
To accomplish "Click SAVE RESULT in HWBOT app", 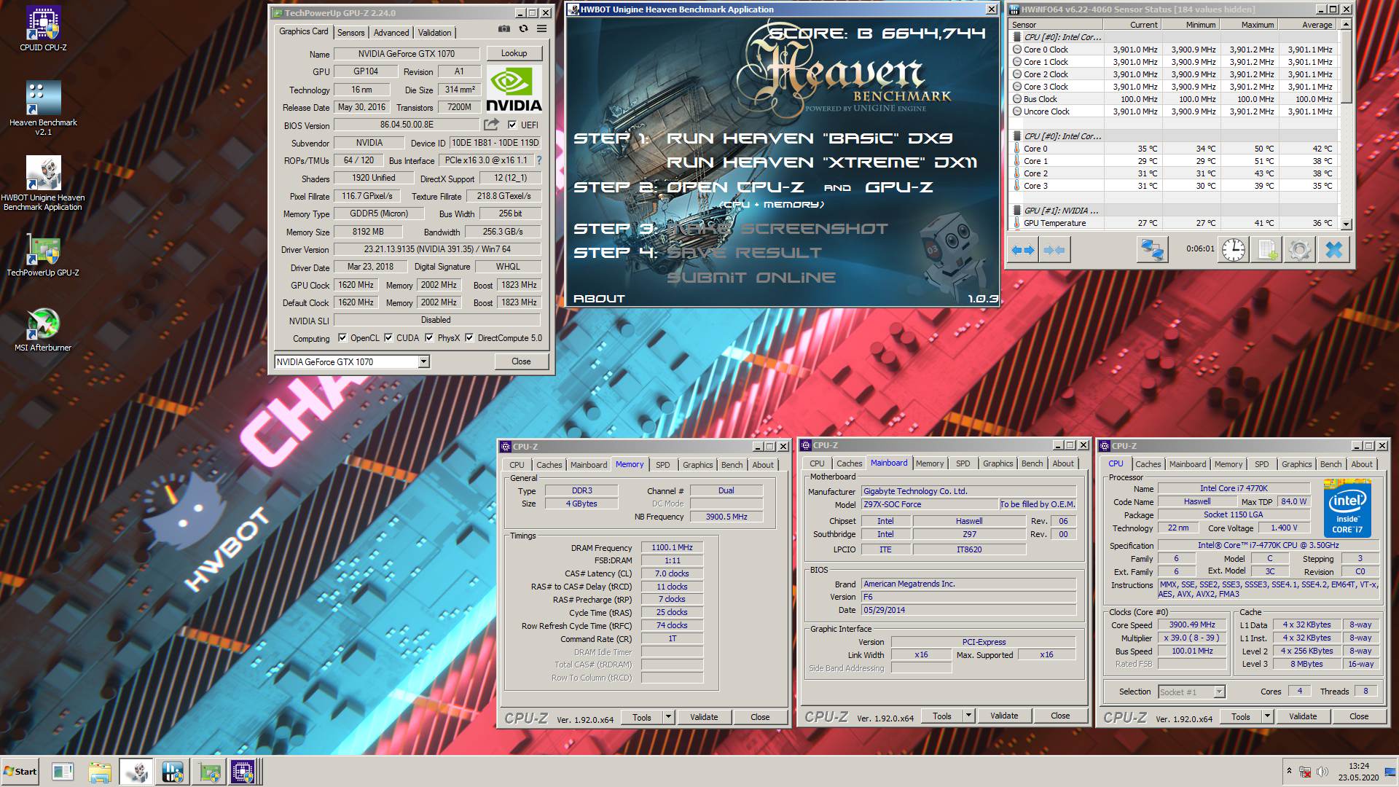I will coord(744,253).
